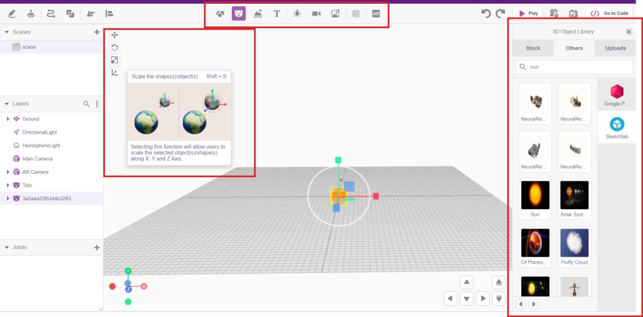Screen dimensions: 643x317
Task: Open the 3D object library bear icon
Action: pos(239,13)
